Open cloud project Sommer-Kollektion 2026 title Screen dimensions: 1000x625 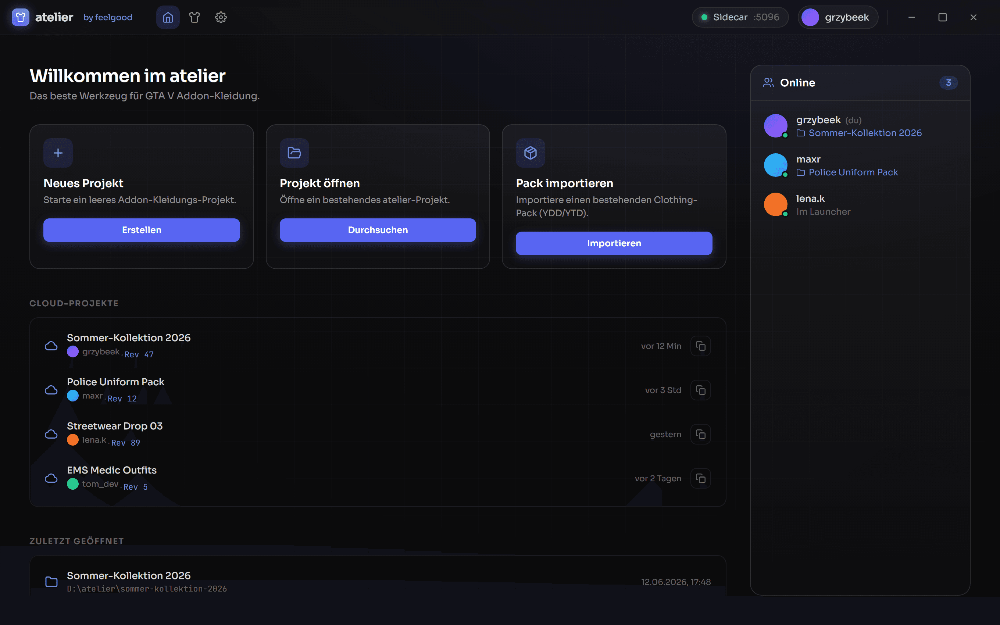coord(129,338)
